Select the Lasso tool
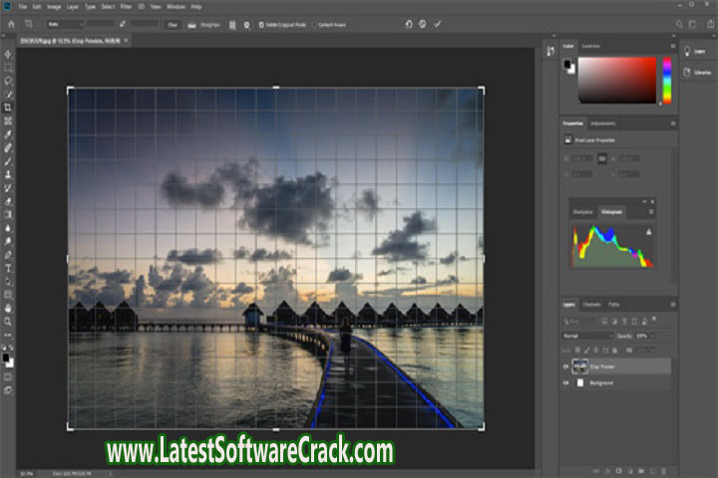The width and height of the screenshot is (718, 478). pyautogui.click(x=8, y=81)
